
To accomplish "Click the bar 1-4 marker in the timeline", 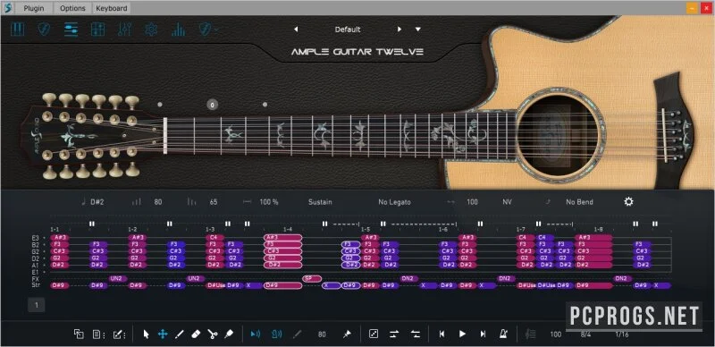I will coord(287,229).
